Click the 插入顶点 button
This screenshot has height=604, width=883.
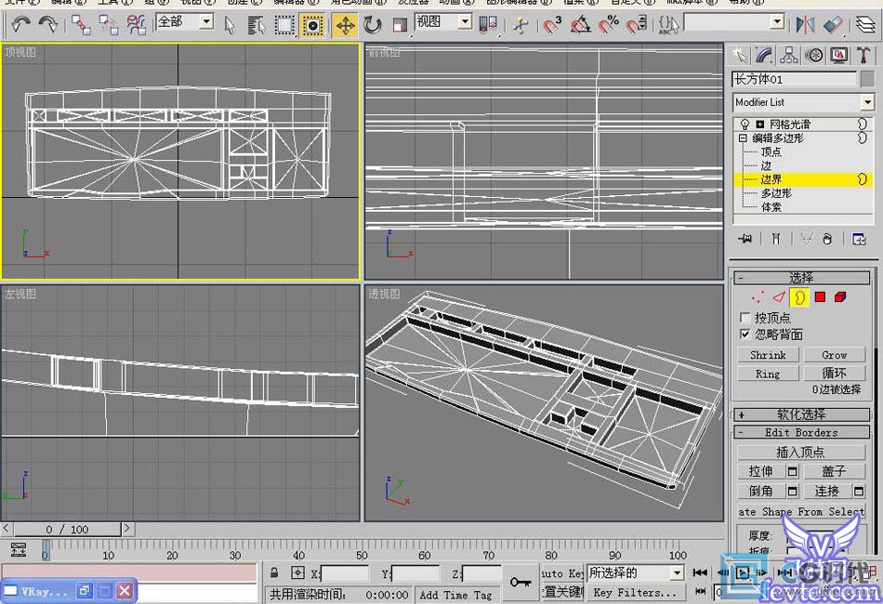(800, 453)
